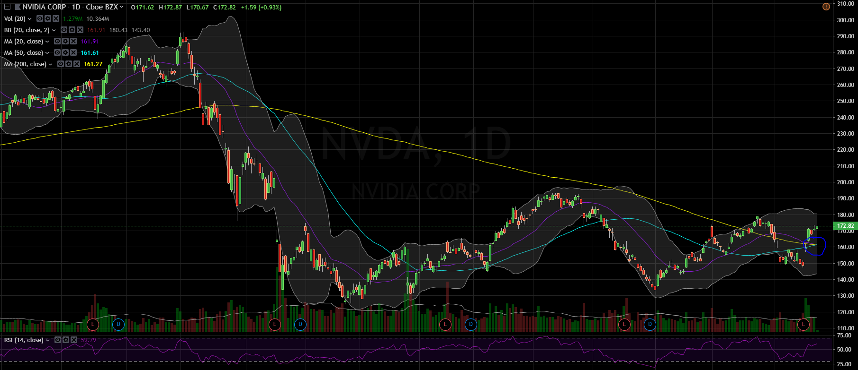Expand the RSI (14, close) dropdown arrow

pos(47,340)
